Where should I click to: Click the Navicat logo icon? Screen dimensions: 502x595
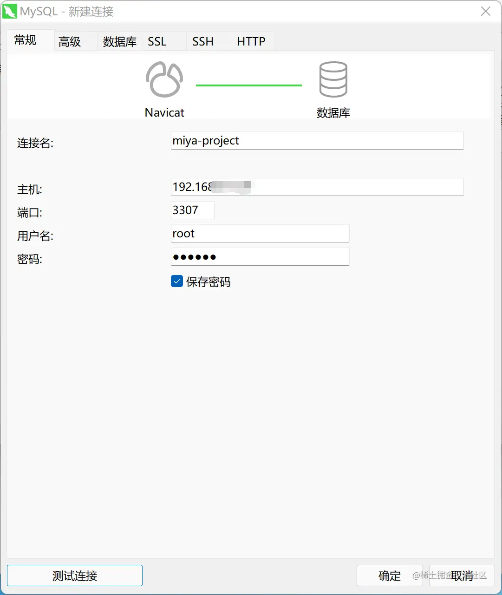pyautogui.click(x=164, y=79)
